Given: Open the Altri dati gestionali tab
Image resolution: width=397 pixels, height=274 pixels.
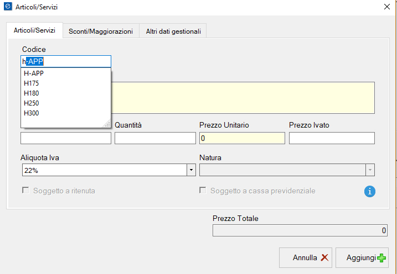Looking at the screenshot, I should [x=173, y=31].
